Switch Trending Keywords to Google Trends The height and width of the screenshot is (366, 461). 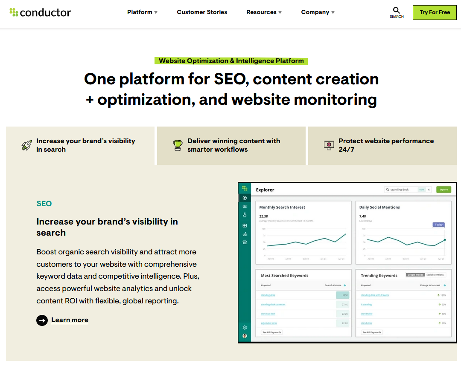pyautogui.click(x=415, y=275)
